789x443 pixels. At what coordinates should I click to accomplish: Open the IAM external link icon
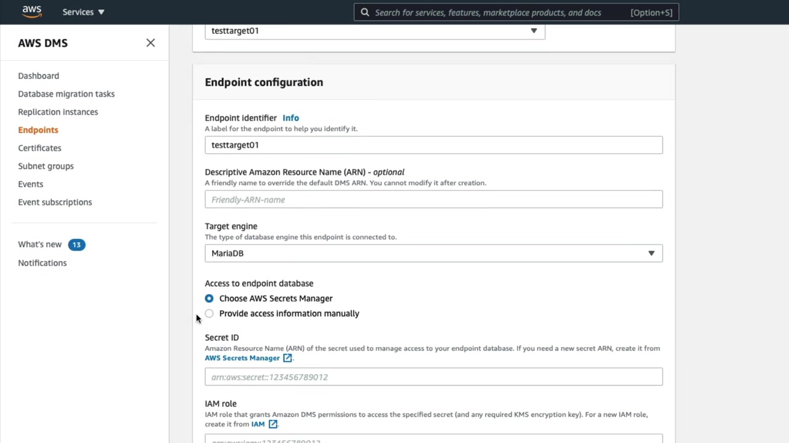273,424
